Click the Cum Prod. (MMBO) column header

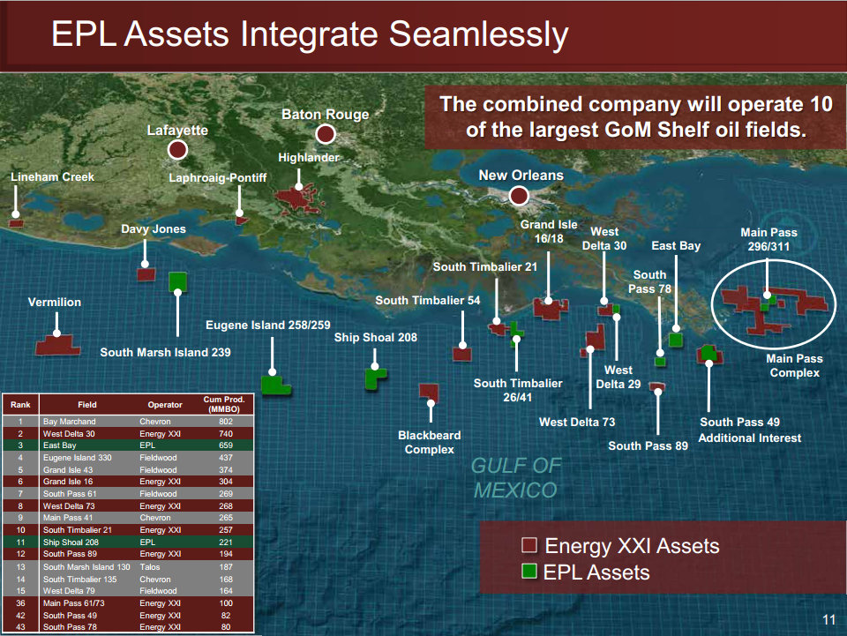pos(223,405)
